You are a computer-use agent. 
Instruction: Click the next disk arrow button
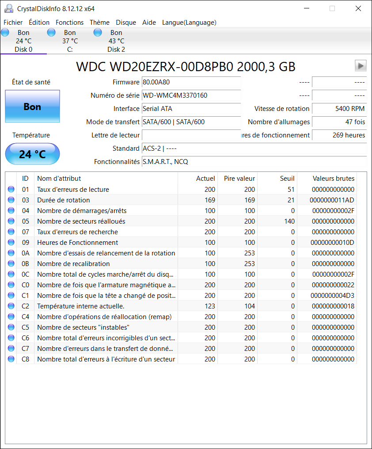click(361, 66)
